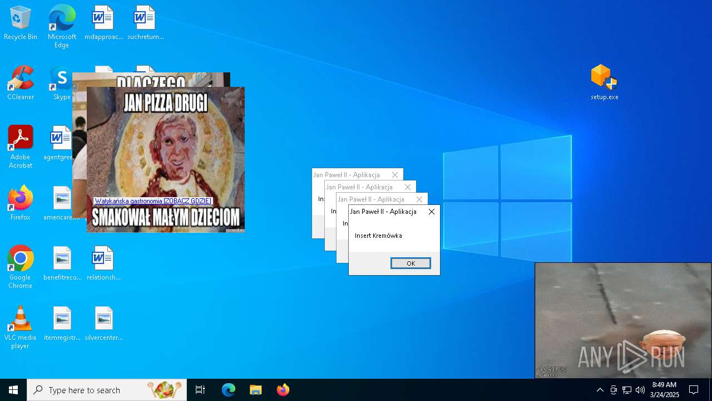The height and width of the screenshot is (401, 712).
Task: Open the itemregistr... image file
Action: [62, 324]
